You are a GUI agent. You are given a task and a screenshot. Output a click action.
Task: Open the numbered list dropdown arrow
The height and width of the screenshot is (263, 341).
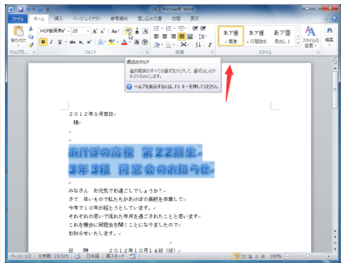pyautogui.click(x=174, y=28)
